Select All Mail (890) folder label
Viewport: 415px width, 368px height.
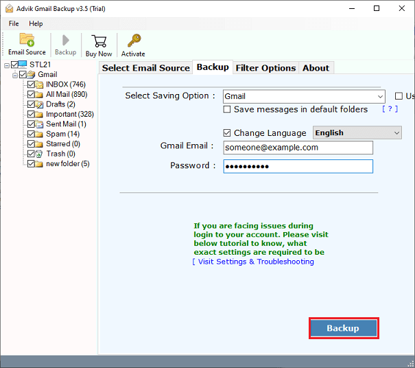[x=67, y=95]
